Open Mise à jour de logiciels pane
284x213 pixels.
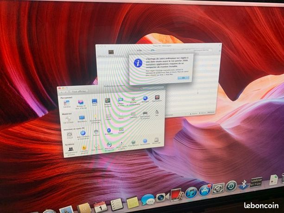click(x=109, y=146)
